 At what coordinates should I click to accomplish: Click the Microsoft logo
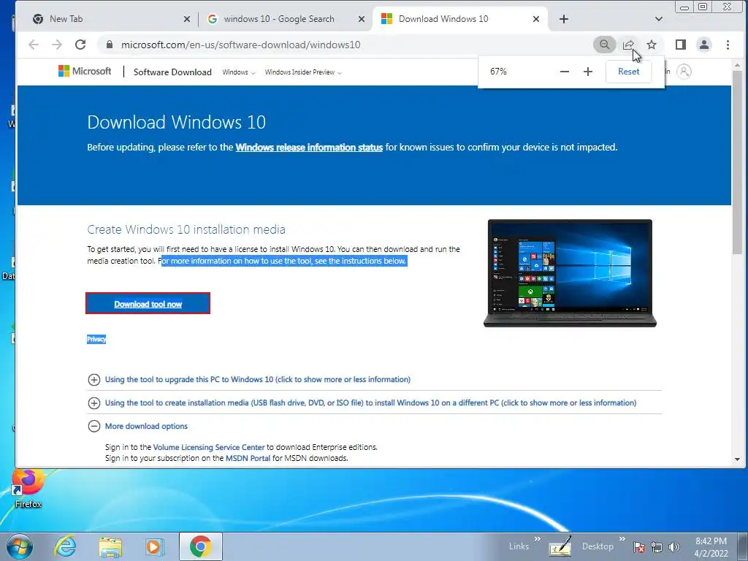[x=85, y=71]
